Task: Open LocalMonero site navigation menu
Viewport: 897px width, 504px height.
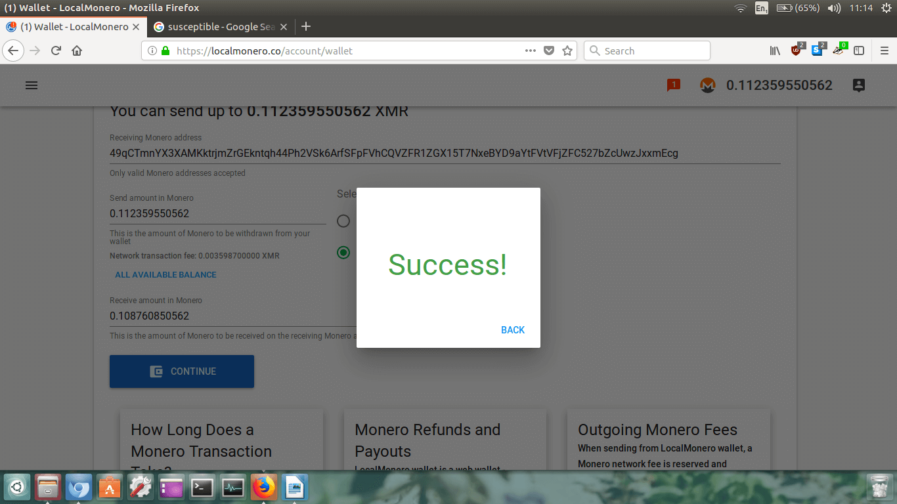Action: 31,85
